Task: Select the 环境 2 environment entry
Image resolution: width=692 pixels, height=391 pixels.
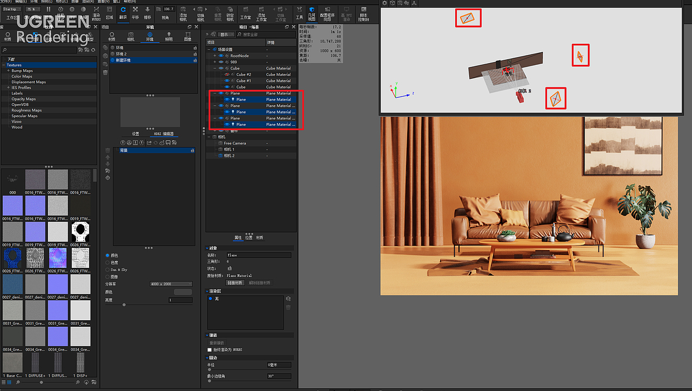Action: [x=152, y=54]
